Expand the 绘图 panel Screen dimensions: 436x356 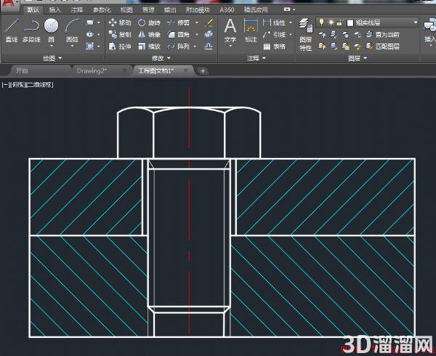[x=52, y=58]
